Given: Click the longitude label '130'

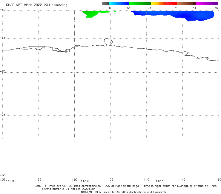Looking at the screenshot, I should (x=74, y=179).
